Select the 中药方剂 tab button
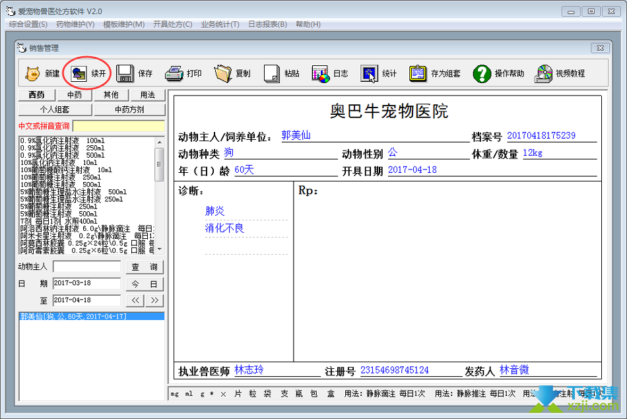The image size is (627, 419). [129, 109]
